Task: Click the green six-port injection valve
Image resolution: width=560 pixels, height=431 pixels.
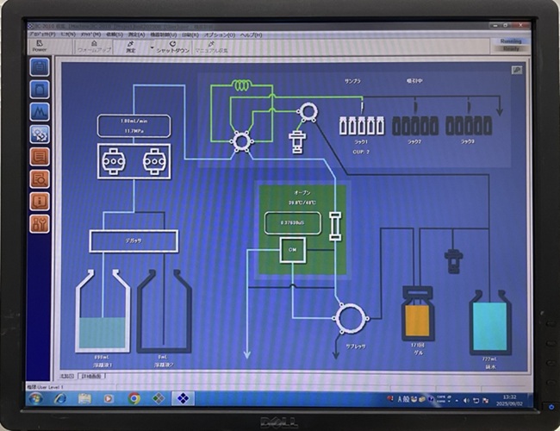Action: pyautogui.click(x=242, y=141)
